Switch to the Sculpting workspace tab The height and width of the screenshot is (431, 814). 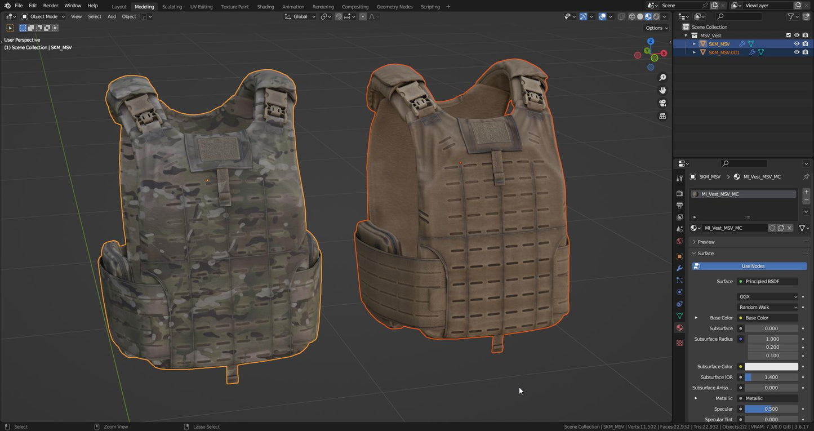[172, 6]
